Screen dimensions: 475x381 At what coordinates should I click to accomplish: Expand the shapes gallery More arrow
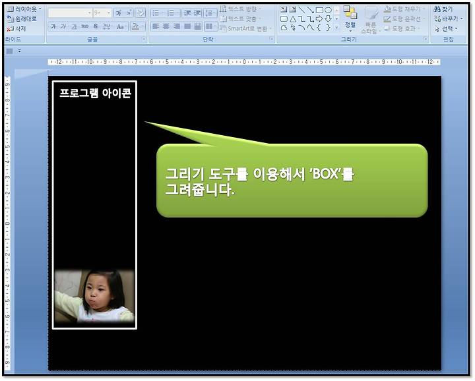coord(336,28)
